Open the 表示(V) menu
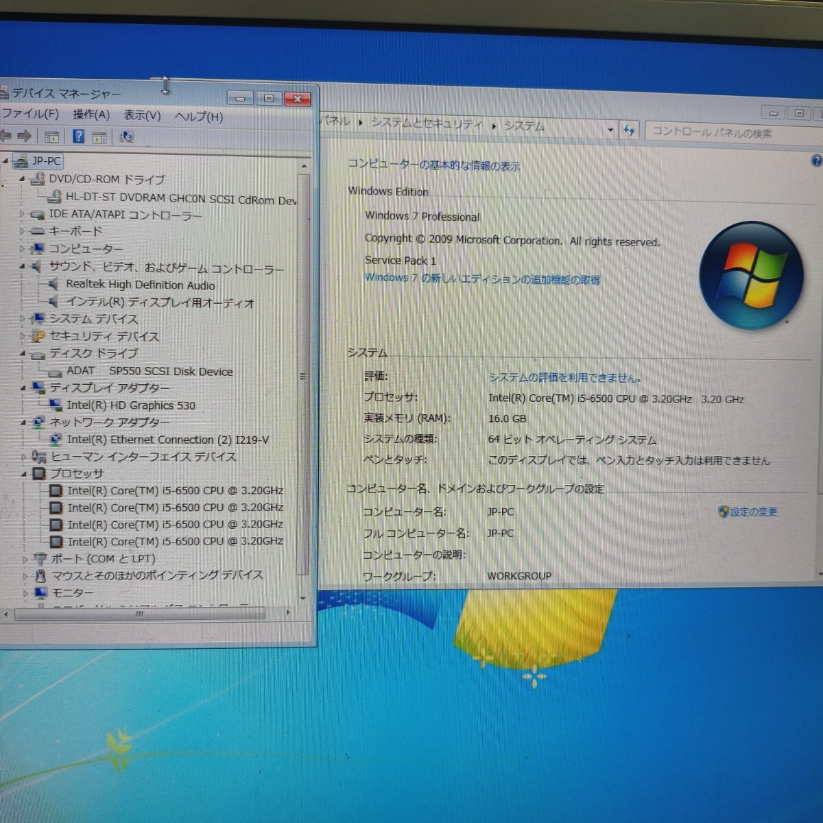 tap(142, 115)
